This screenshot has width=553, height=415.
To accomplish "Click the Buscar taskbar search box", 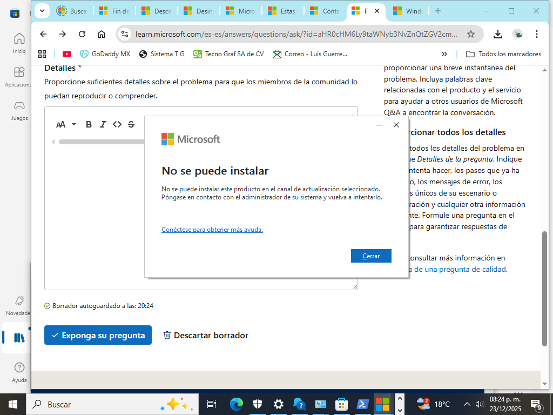I will click(x=112, y=404).
